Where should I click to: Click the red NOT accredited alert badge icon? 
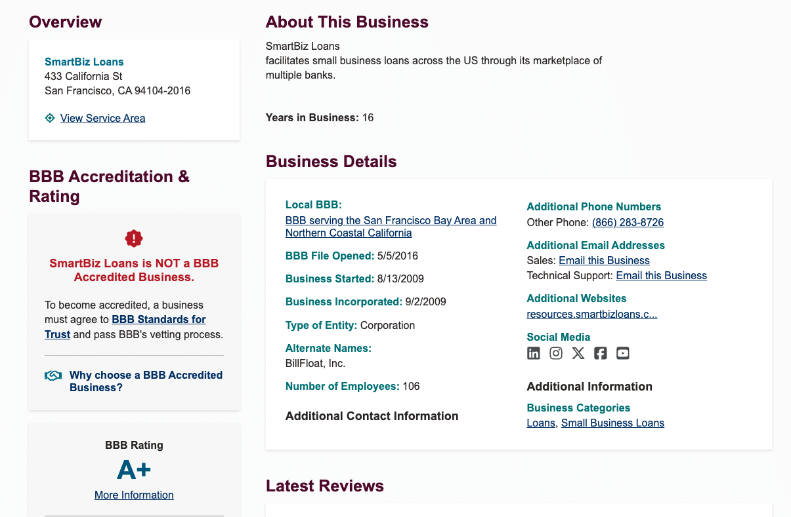(133, 239)
